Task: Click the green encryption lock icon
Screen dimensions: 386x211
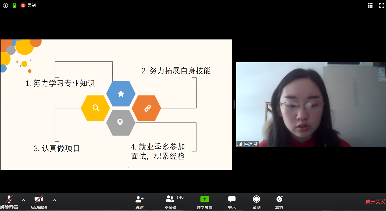Action: click(15, 5)
